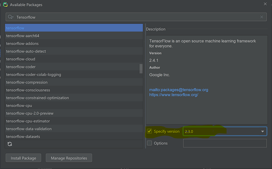
Task: Clear the Tensorflow search text
Action: [261, 17]
